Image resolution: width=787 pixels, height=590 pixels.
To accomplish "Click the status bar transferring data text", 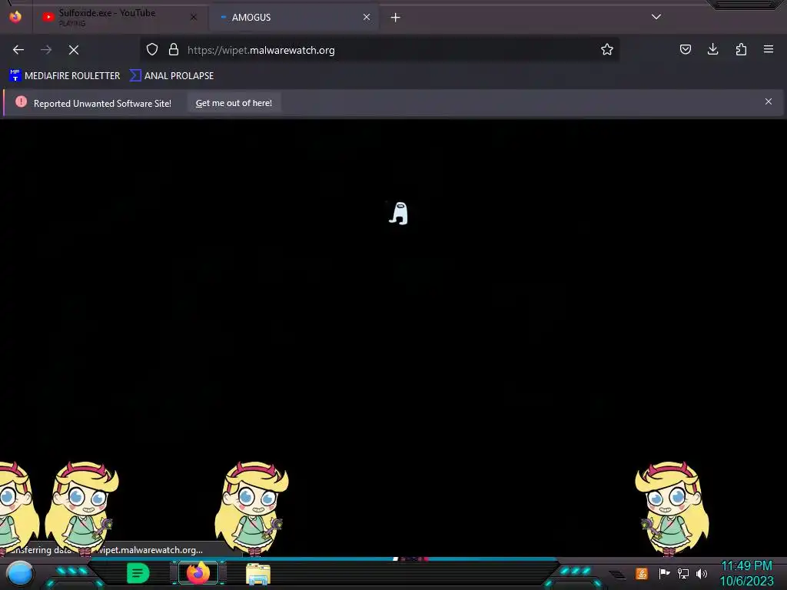I will click(x=106, y=550).
